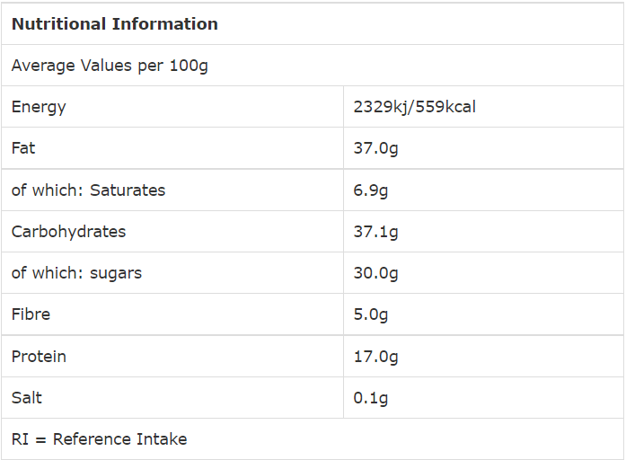
Task: Select the 6.9g saturates value
Action: tap(371, 190)
